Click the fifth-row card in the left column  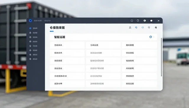pos(67,76)
